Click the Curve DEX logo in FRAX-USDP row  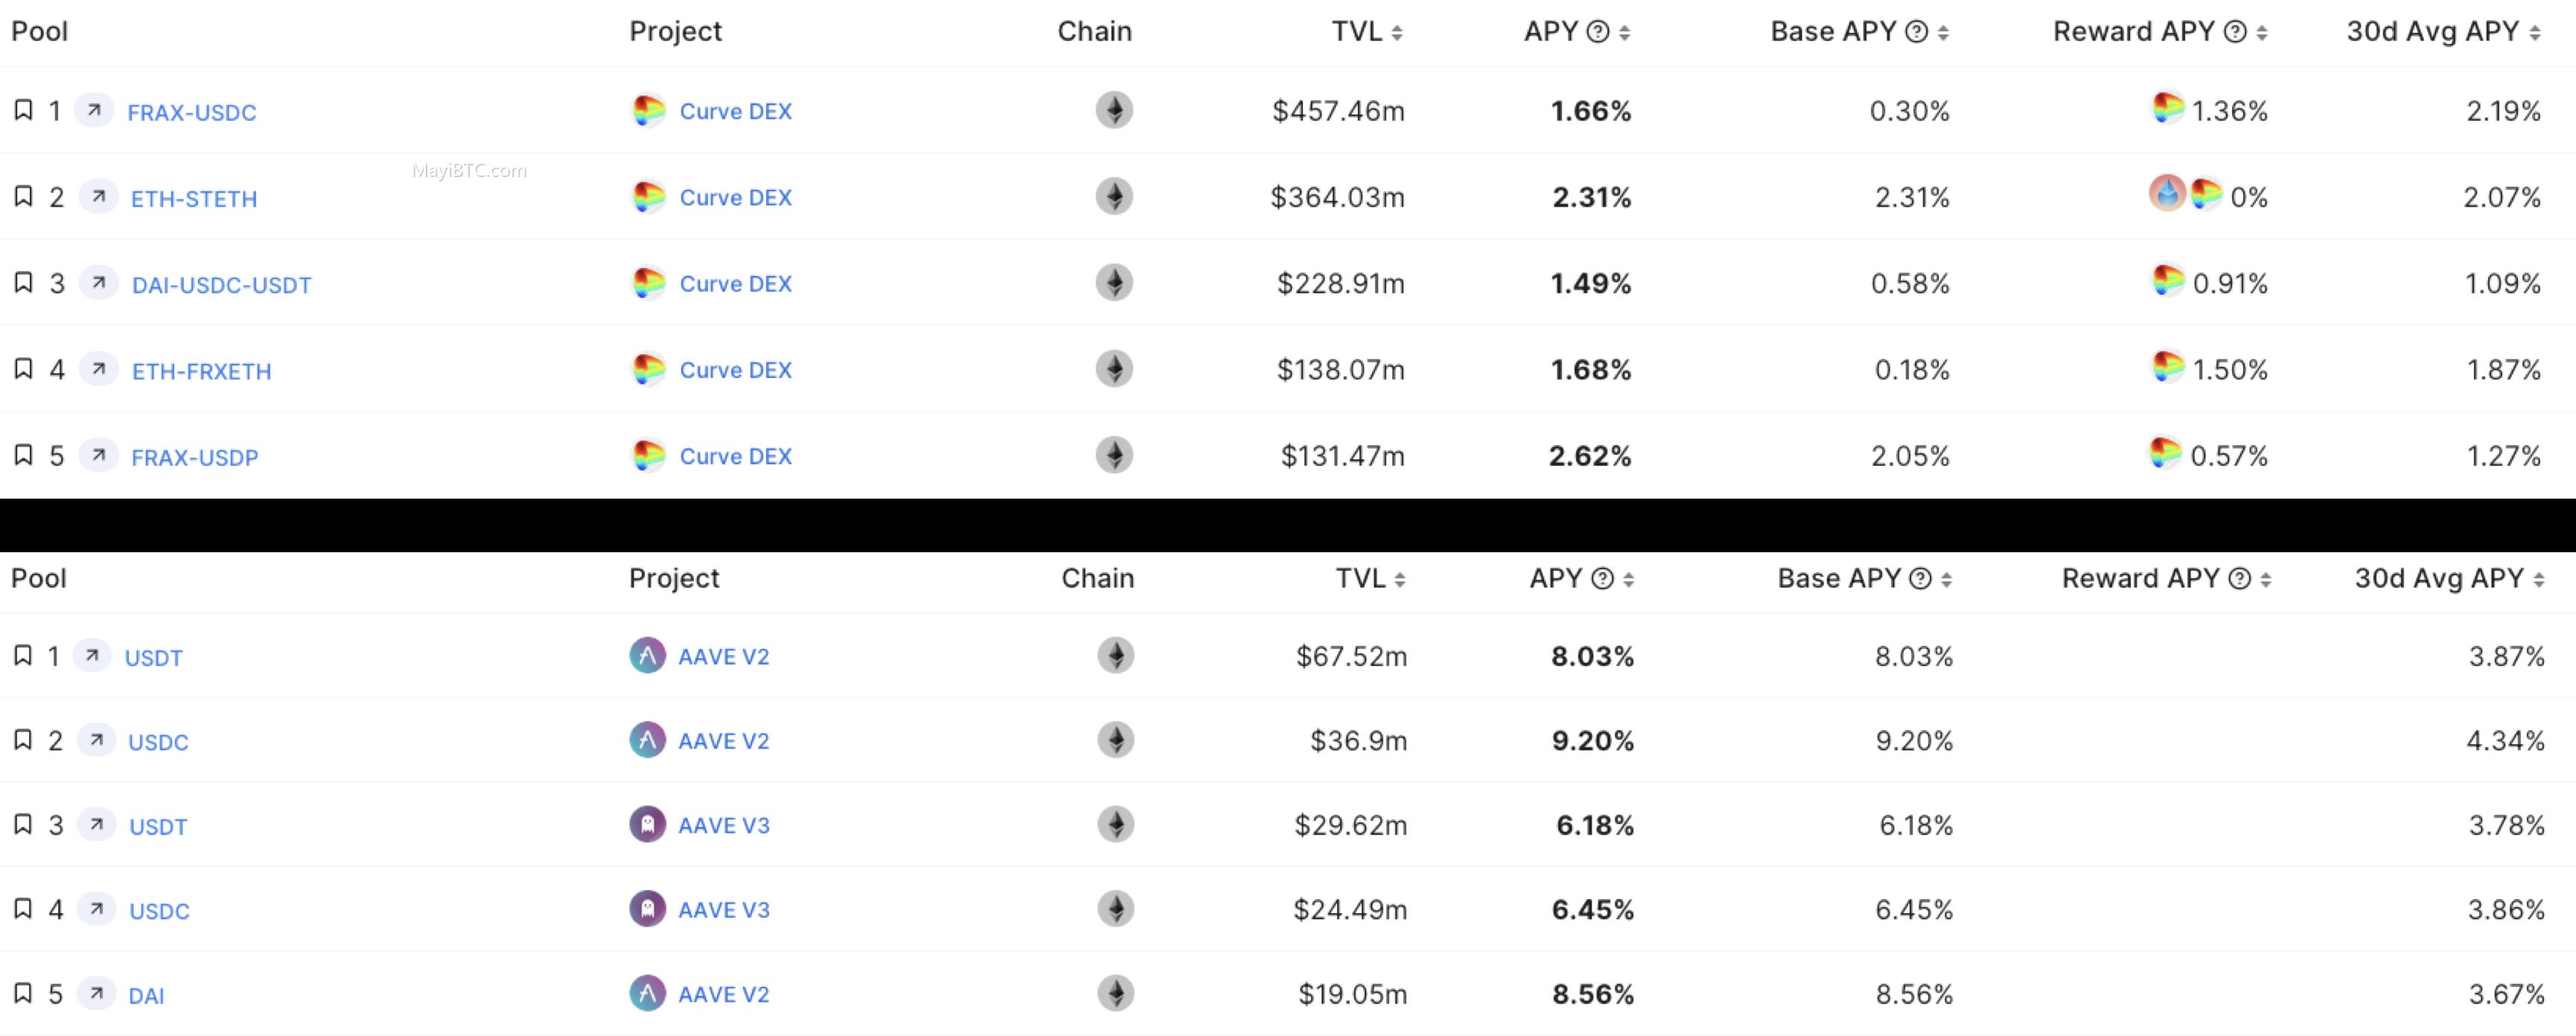648,456
